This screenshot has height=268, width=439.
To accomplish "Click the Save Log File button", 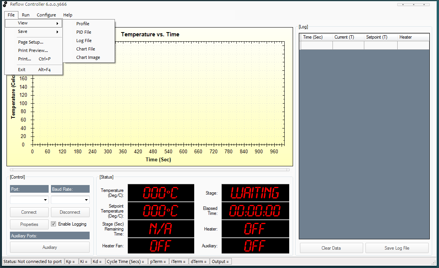I will [397, 248].
